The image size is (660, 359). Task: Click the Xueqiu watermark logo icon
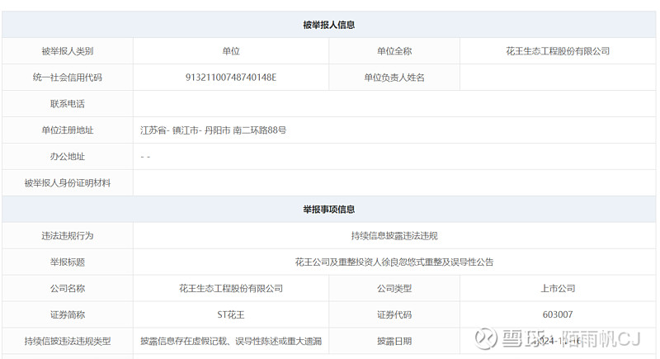tap(486, 339)
